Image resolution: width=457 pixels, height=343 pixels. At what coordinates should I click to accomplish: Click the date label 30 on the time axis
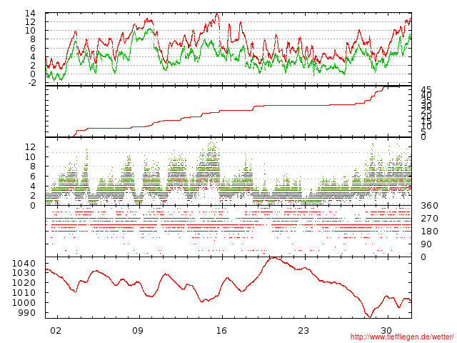tap(386, 331)
